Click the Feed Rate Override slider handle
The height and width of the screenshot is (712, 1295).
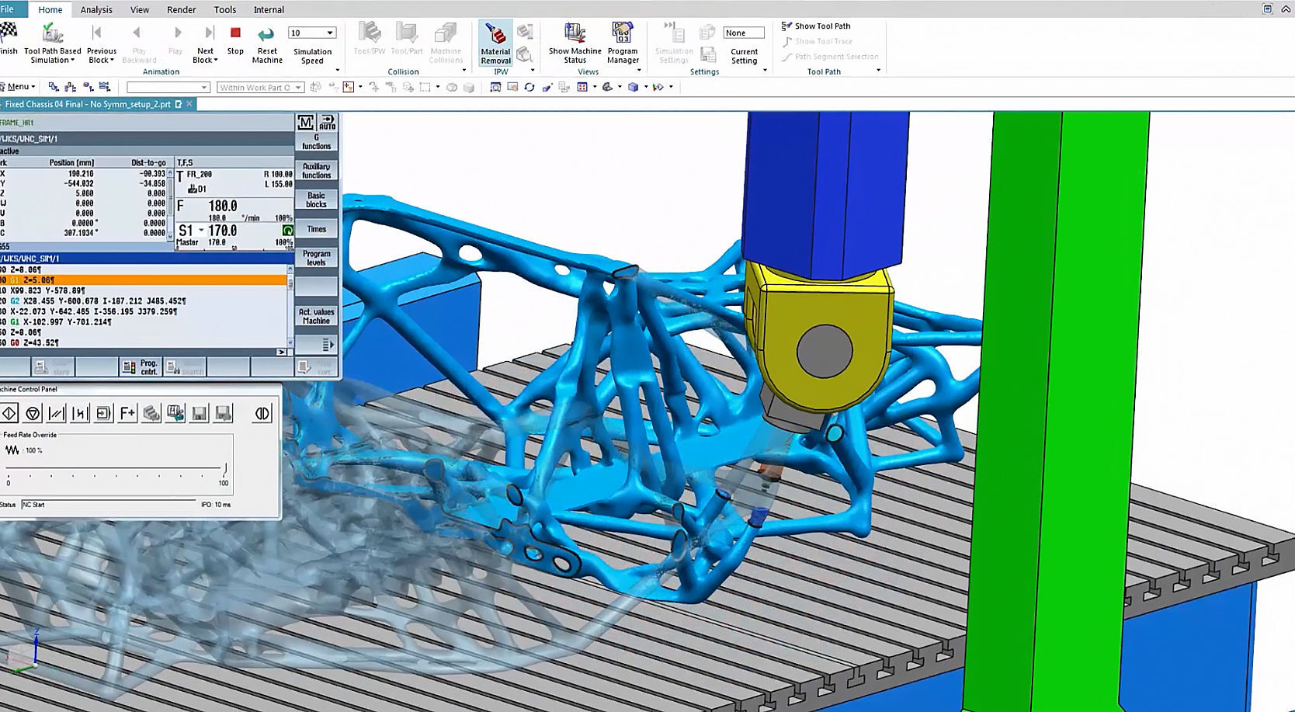pos(225,468)
